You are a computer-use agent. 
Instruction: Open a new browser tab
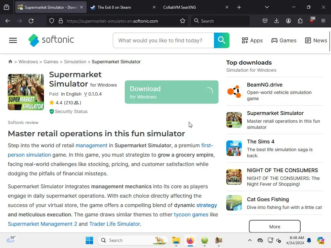coord(239,7)
